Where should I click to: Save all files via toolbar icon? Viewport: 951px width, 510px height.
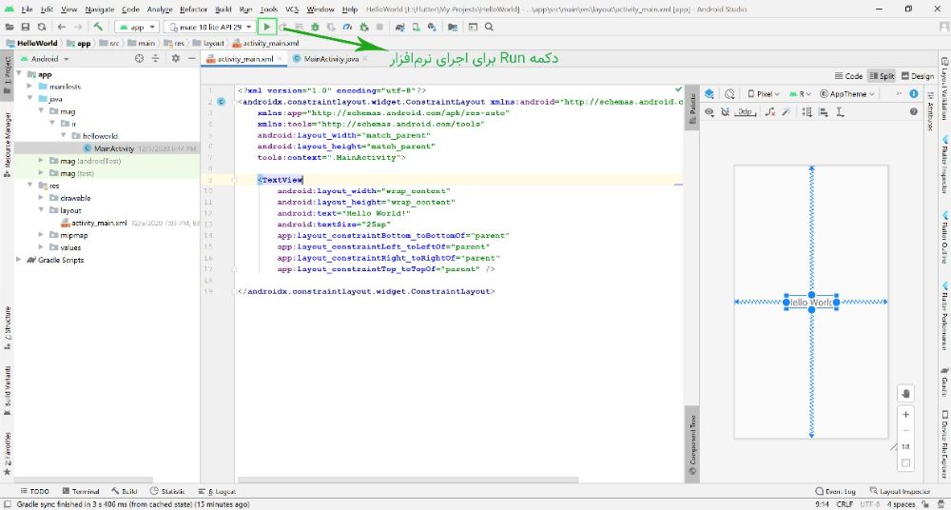[x=26, y=27]
